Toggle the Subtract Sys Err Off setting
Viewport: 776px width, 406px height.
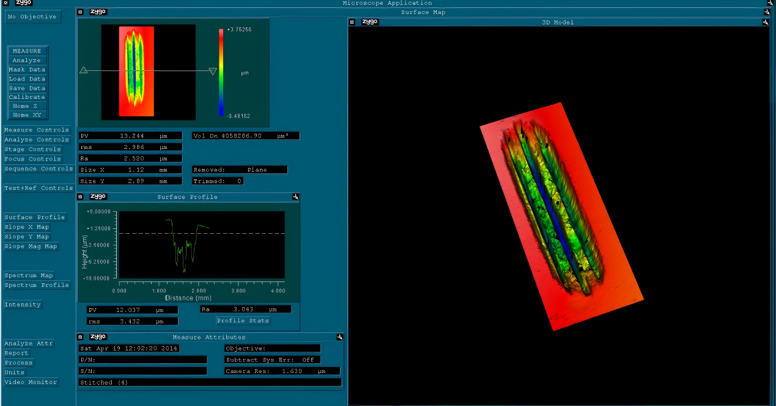(308, 360)
